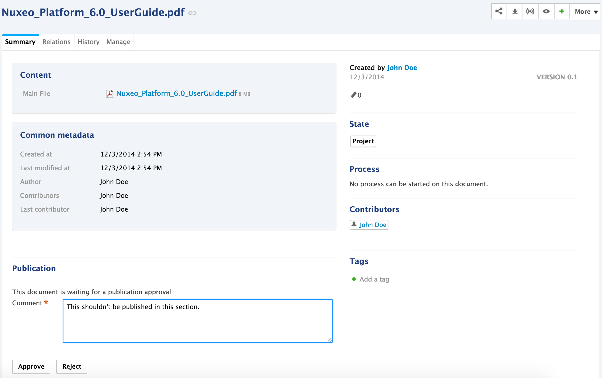
Task: Click the Last contributor value John Doe
Action: coord(114,209)
